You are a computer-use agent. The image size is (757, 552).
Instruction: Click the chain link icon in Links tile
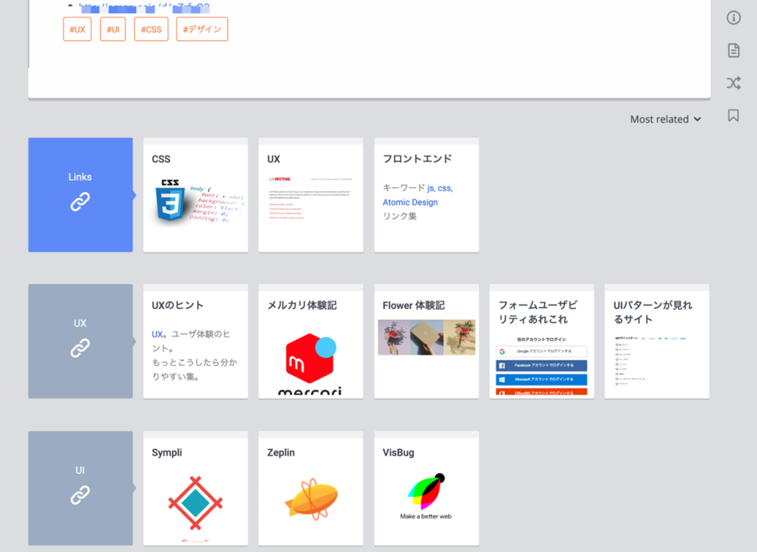(x=80, y=202)
